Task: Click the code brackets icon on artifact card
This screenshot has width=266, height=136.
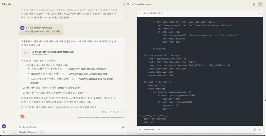Action: coord(25,53)
